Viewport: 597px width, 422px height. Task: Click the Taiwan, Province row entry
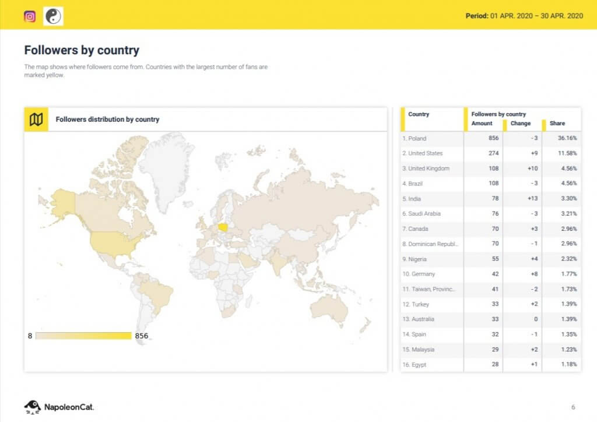430,289
